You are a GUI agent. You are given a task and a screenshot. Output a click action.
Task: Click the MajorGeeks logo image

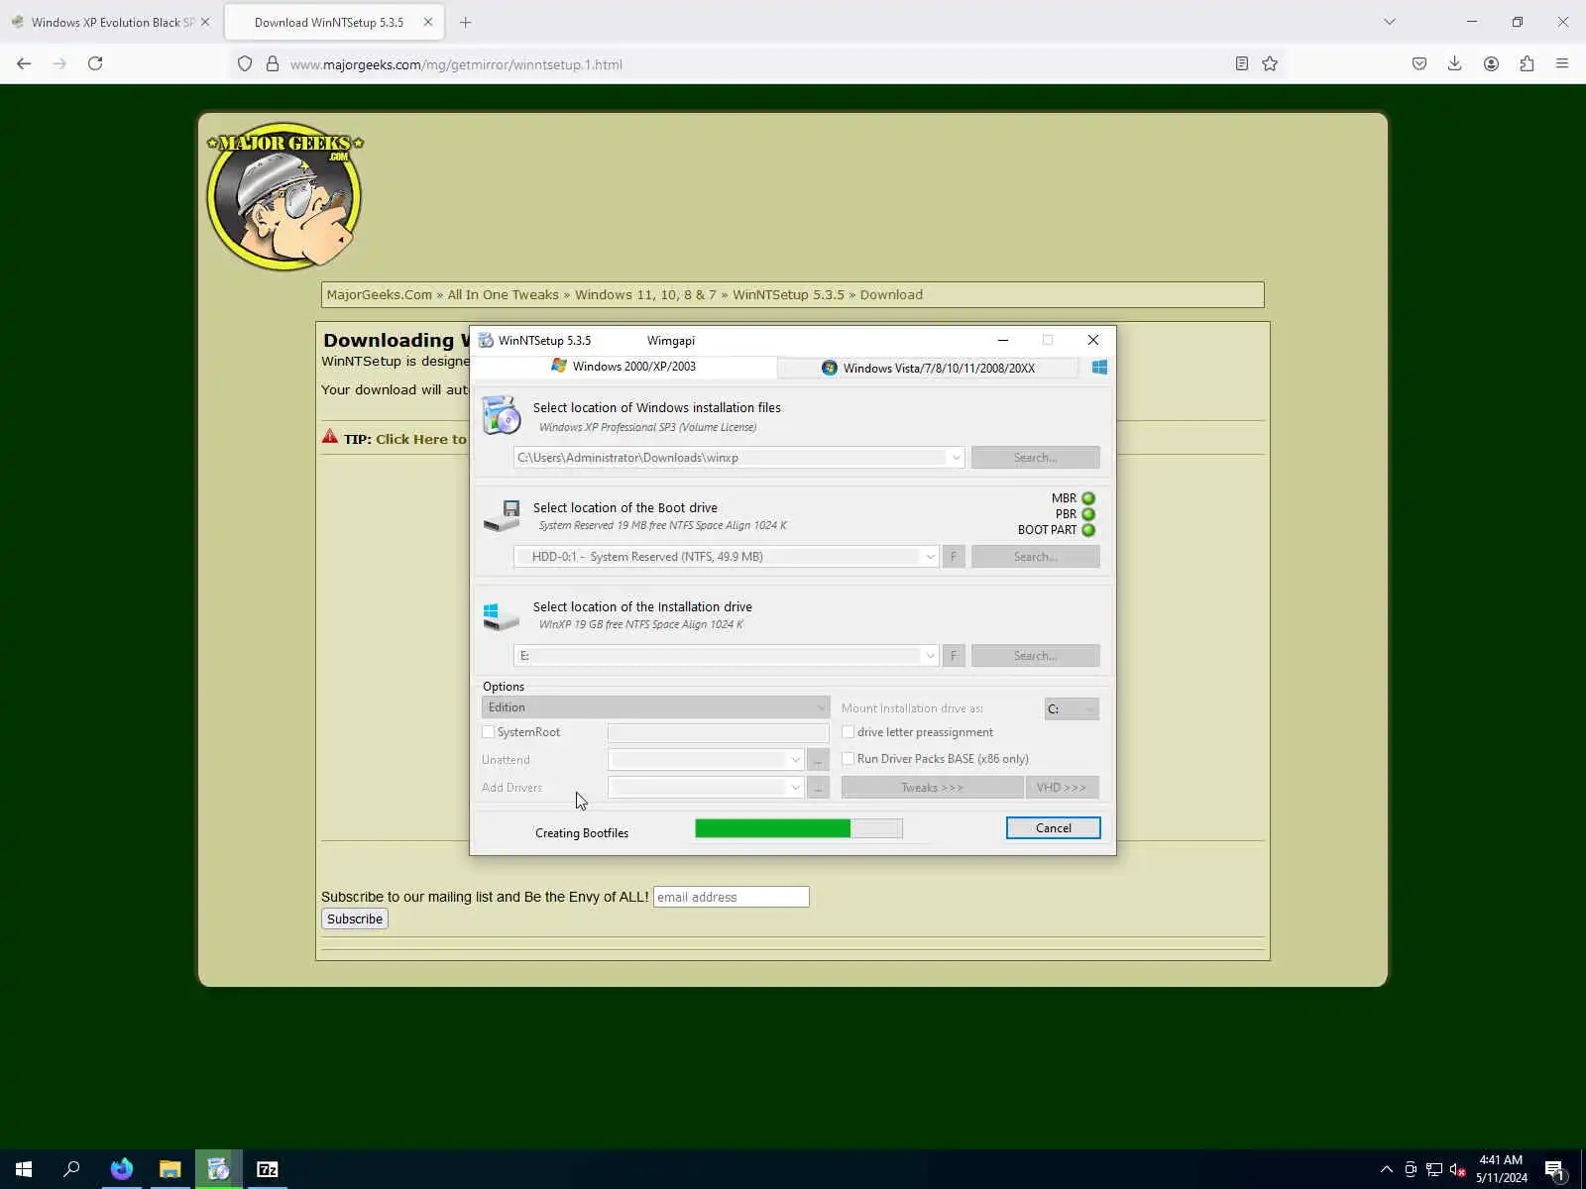pyautogui.click(x=285, y=196)
